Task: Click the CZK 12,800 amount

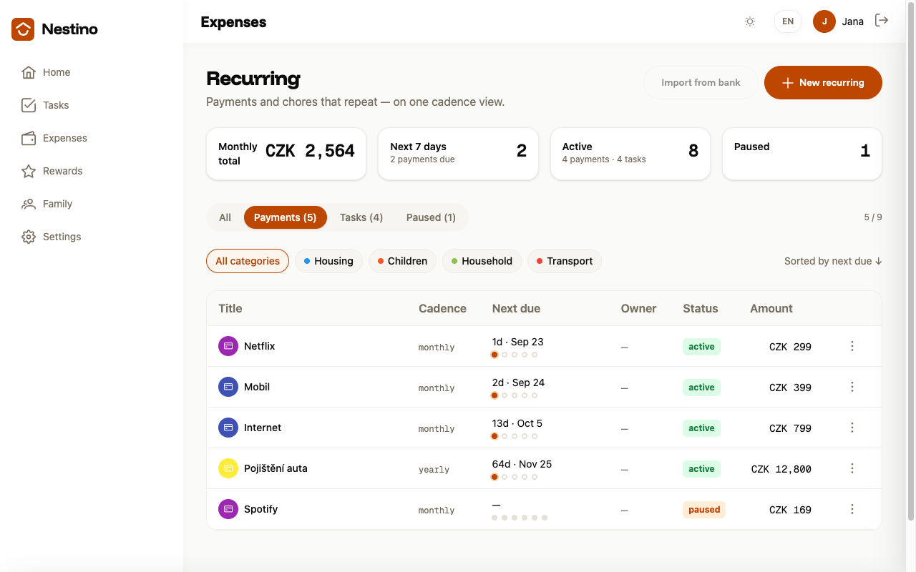Action: (x=781, y=469)
